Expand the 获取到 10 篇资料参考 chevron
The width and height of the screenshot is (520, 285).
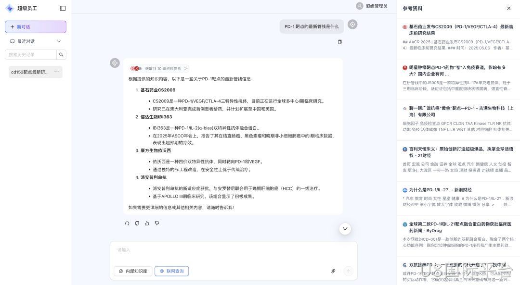point(185,69)
